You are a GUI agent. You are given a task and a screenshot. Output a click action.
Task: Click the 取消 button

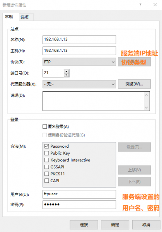pyautogui.click(x=146, y=225)
